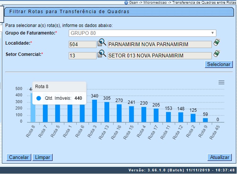This screenshot has height=174, width=237.
Task: Open the Grupo de Faturamento dropdown
Action: 143,33
